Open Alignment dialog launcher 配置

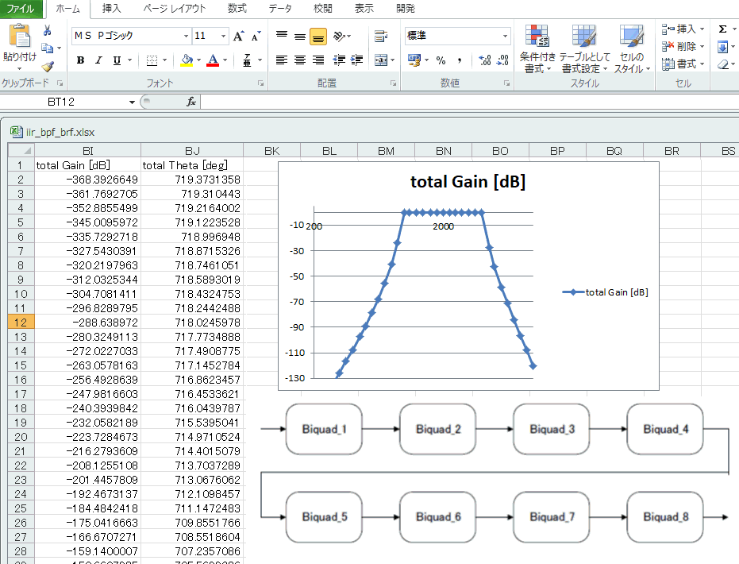click(x=393, y=83)
